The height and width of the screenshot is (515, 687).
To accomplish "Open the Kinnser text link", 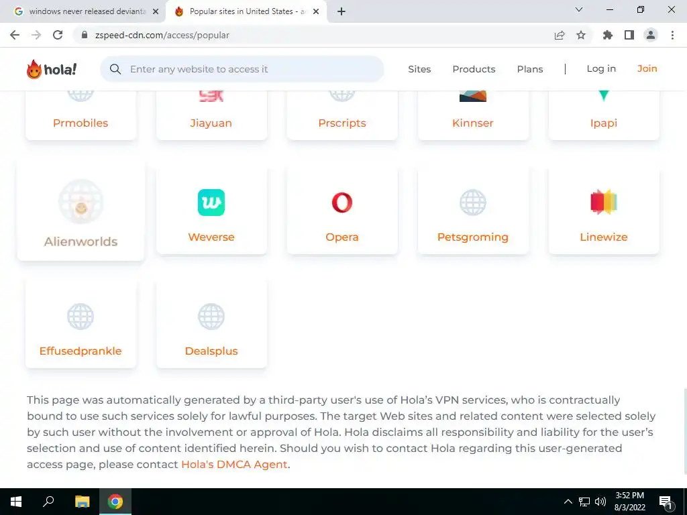I will [x=473, y=123].
